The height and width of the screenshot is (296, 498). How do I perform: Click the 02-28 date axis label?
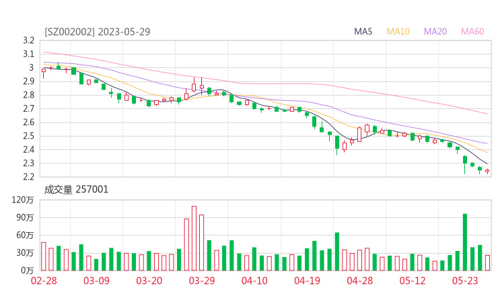(x=44, y=281)
